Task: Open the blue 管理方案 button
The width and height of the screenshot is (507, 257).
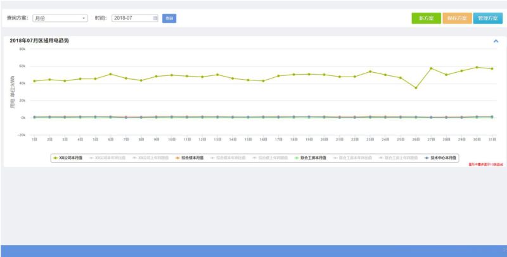Action: coord(487,18)
